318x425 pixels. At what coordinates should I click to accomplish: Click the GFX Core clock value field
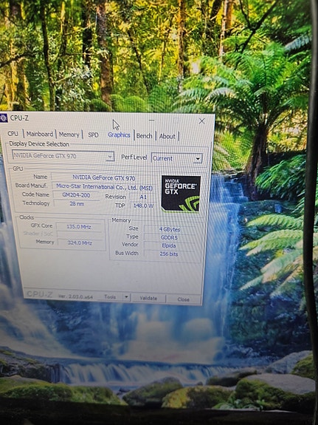79,227
